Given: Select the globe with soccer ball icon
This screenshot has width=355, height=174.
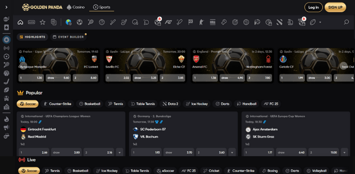Looking at the screenshot, I should click(x=69, y=22).
